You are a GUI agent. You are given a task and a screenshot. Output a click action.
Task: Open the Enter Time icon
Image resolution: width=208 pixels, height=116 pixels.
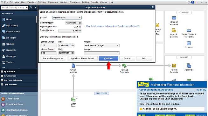(x=73, y=99)
